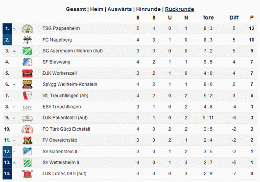Click the ESV Treuchtlingen logo

[x=27, y=107]
